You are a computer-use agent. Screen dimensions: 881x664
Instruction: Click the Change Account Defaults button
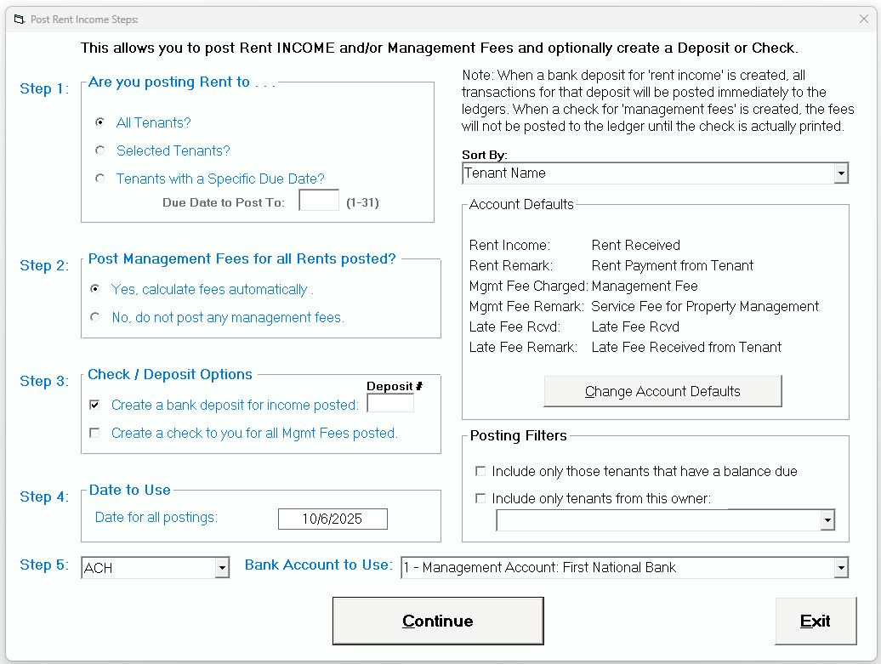[662, 391]
